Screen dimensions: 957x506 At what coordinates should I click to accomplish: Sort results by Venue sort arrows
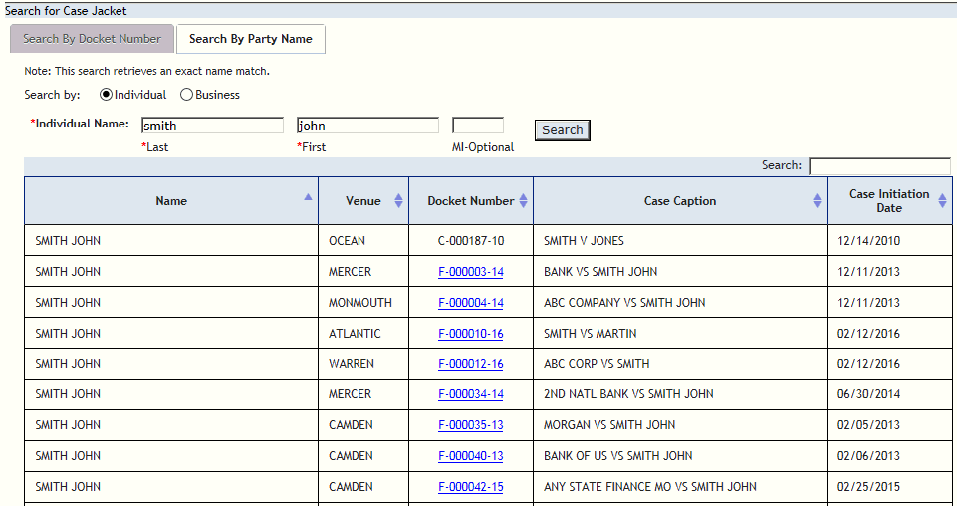pyautogui.click(x=398, y=201)
